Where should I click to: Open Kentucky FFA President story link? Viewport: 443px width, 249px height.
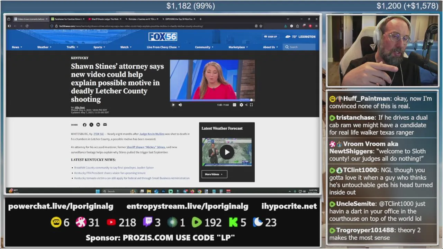[x=110, y=173]
